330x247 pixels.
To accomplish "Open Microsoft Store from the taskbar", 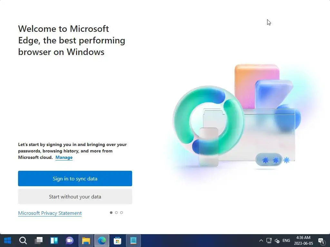I will click(x=117, y=241).
